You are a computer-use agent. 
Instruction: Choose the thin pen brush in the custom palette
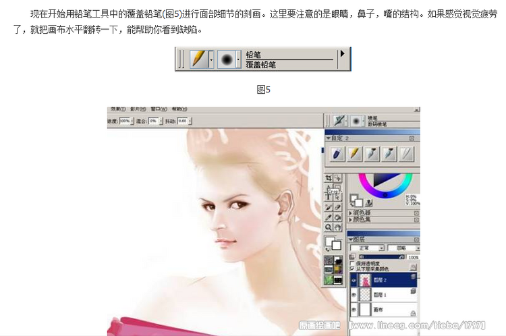pos(406,154)
